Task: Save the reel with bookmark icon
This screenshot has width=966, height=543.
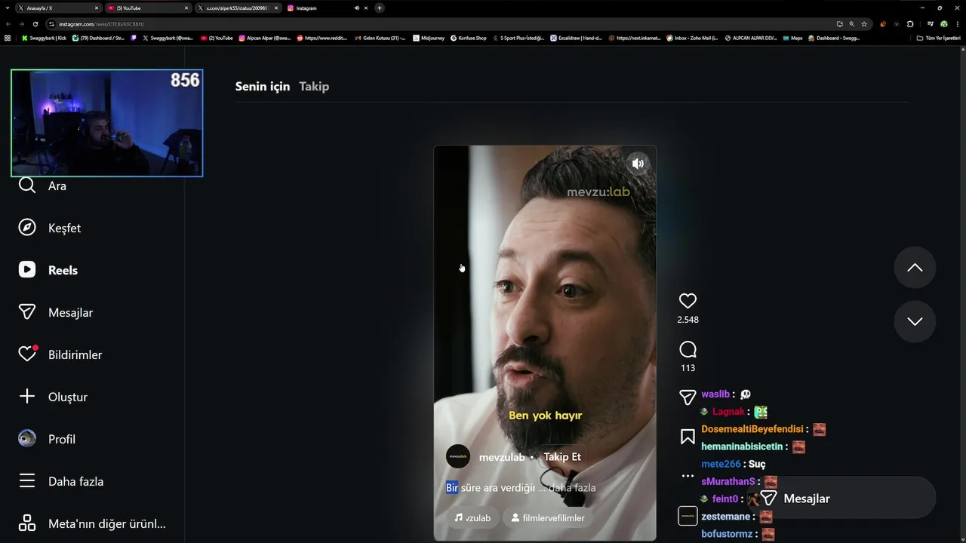Action: click(x=688, y=437)
